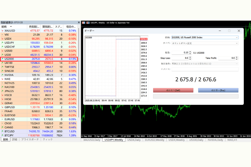Open the symbol dropdown showing US2000
The width and height of the screenshot is (251, 167).
(237, 37)
